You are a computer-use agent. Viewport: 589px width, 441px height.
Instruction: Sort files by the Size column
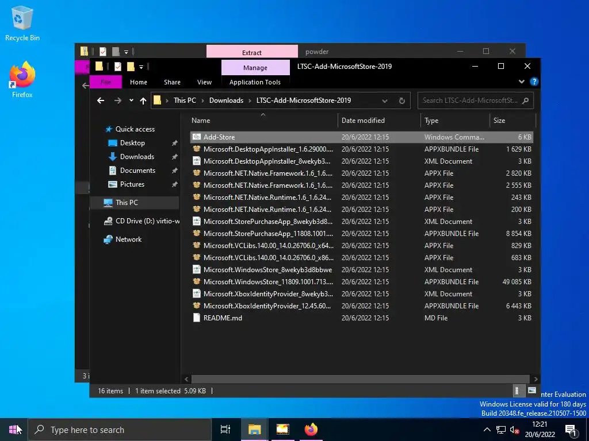[x=512, y=121]
